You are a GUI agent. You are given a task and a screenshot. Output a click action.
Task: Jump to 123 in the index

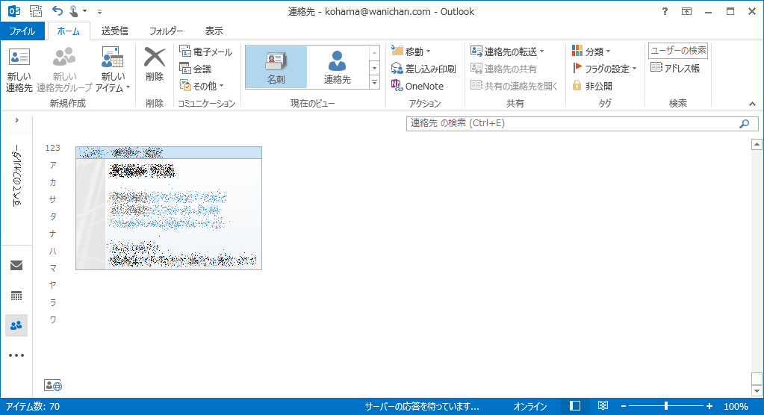52,148
